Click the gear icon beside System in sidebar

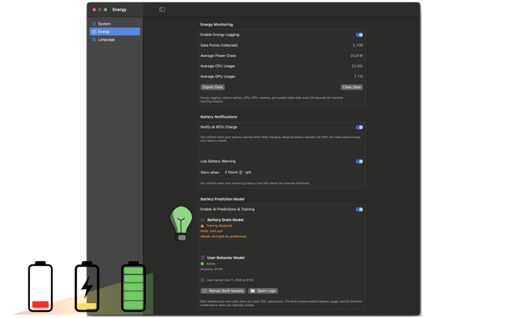click(x=94, y=24)
